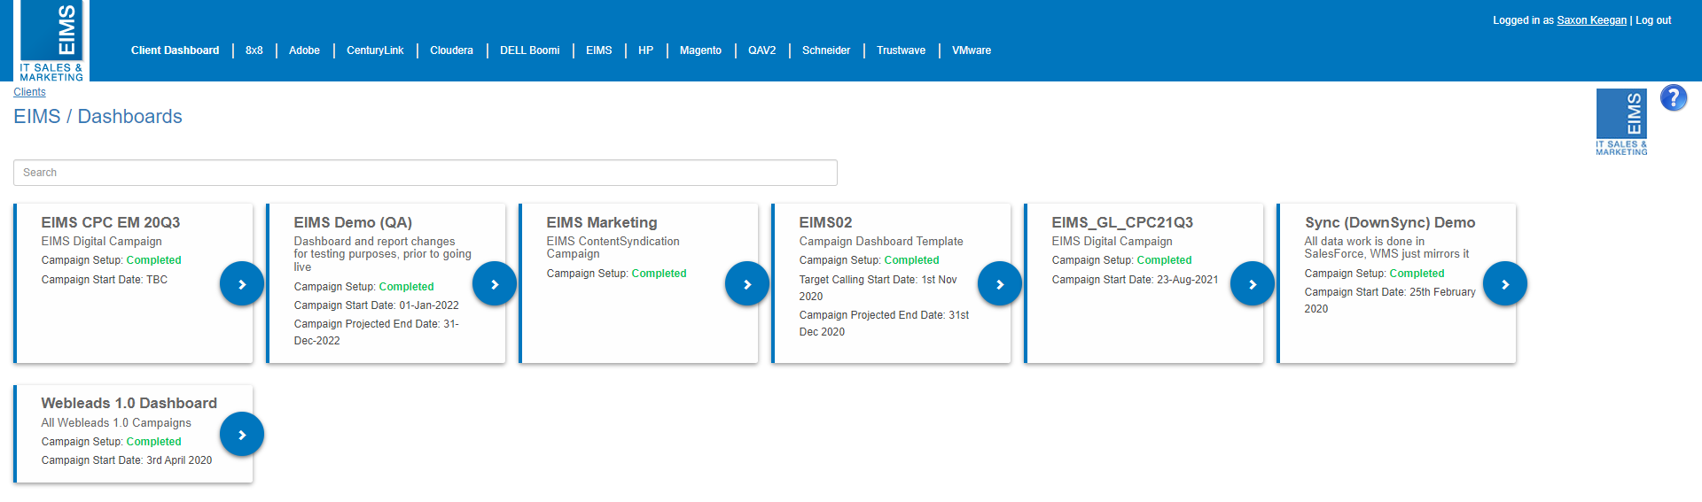Click Log out
This screenshot has width=1702, height=502.
(x=1653, y=20)
